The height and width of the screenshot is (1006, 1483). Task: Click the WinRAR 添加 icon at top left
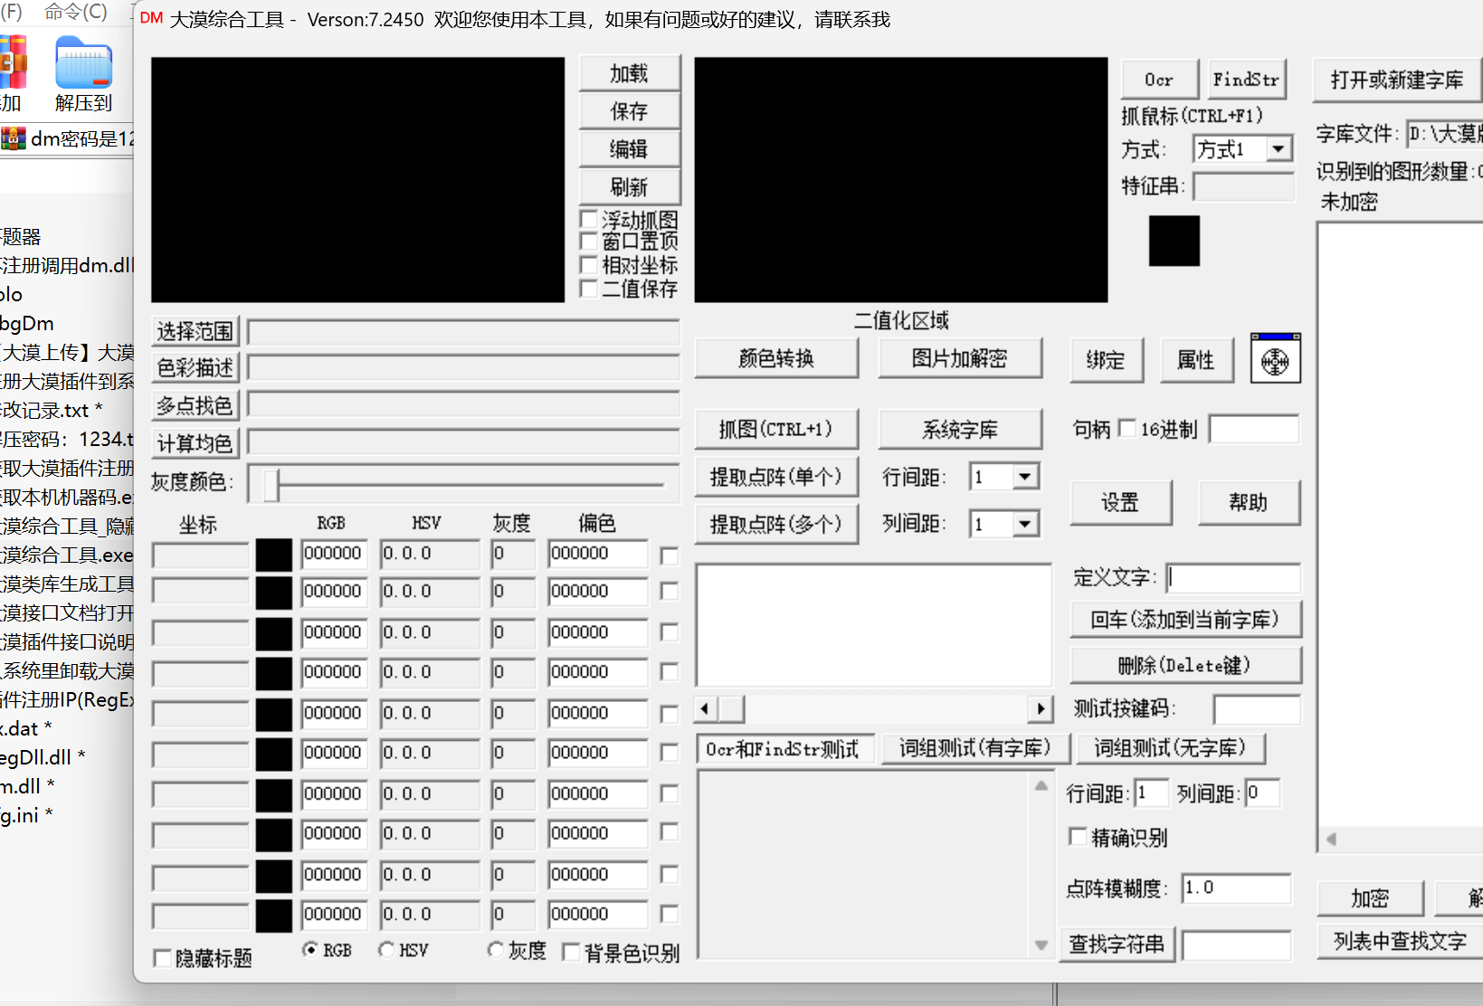(13, 62)
